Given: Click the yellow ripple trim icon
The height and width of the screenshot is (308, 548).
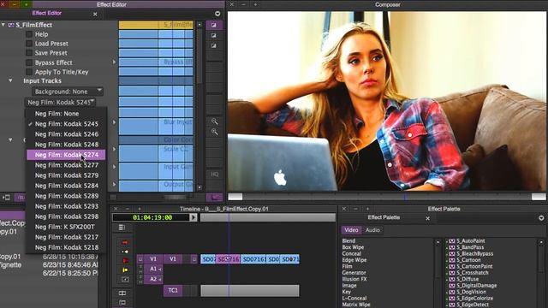Looking at the screenshot, I should click(125, 270).
